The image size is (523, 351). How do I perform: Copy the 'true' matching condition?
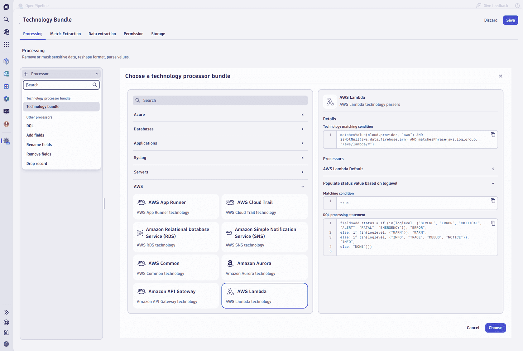(493, 201)
